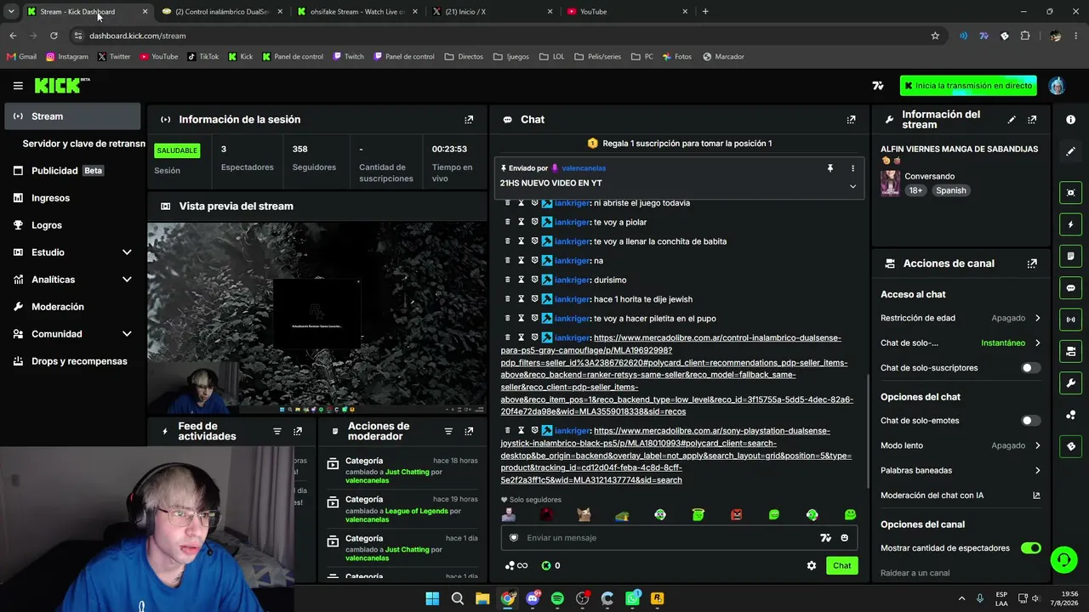
Task: Open Modo lento options
Action: (961, 445)
